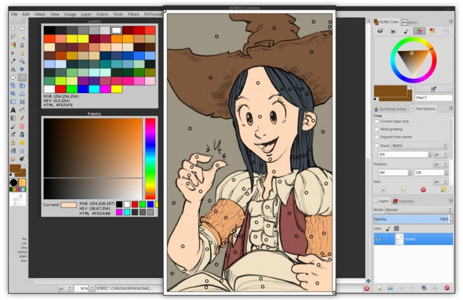Open the Layer menu
463x300 pixels.
[86, 14]
